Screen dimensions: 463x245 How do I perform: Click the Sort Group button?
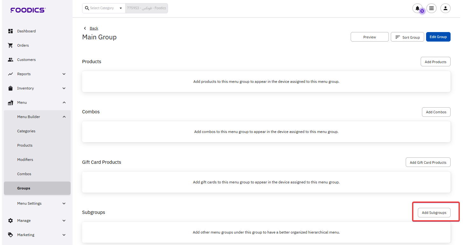407,37
